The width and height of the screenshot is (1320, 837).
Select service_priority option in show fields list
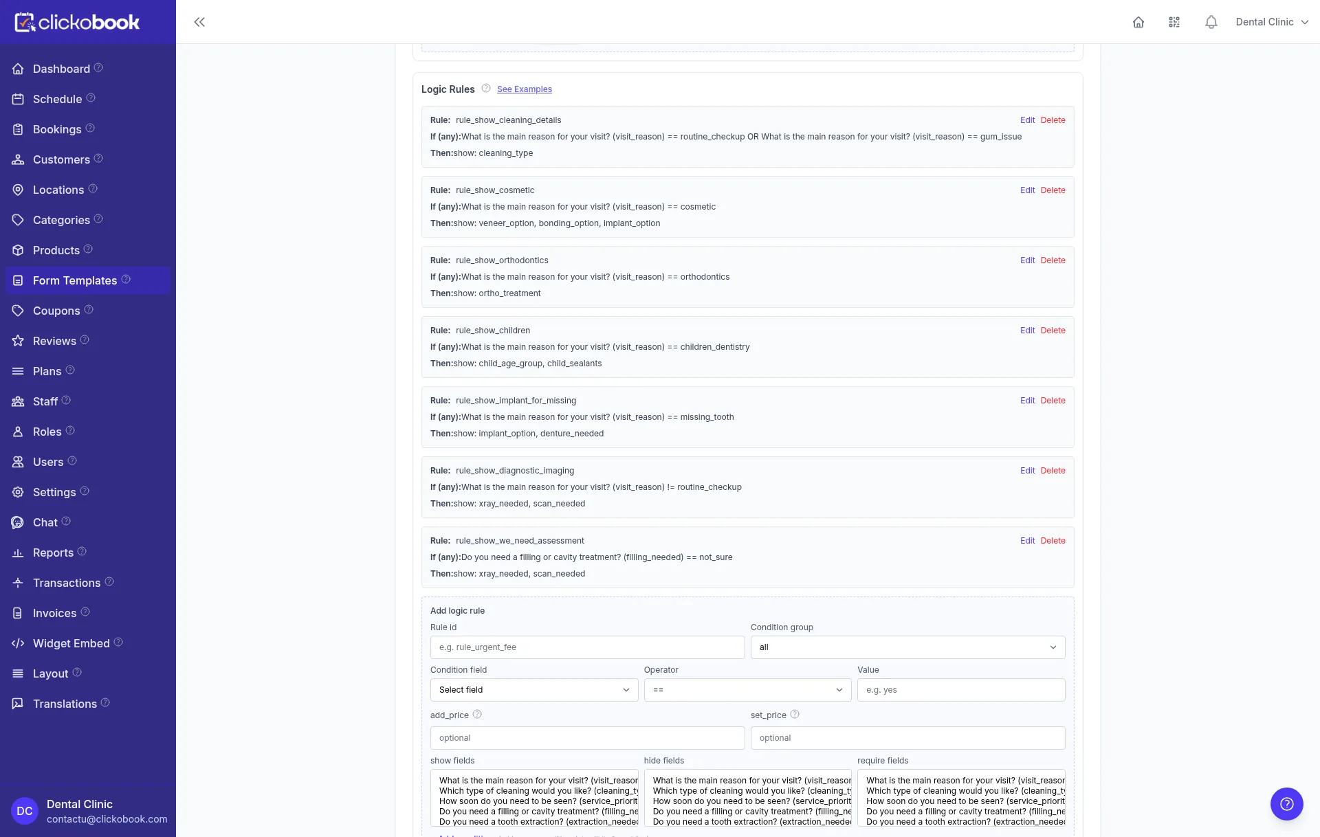[538, 801]
